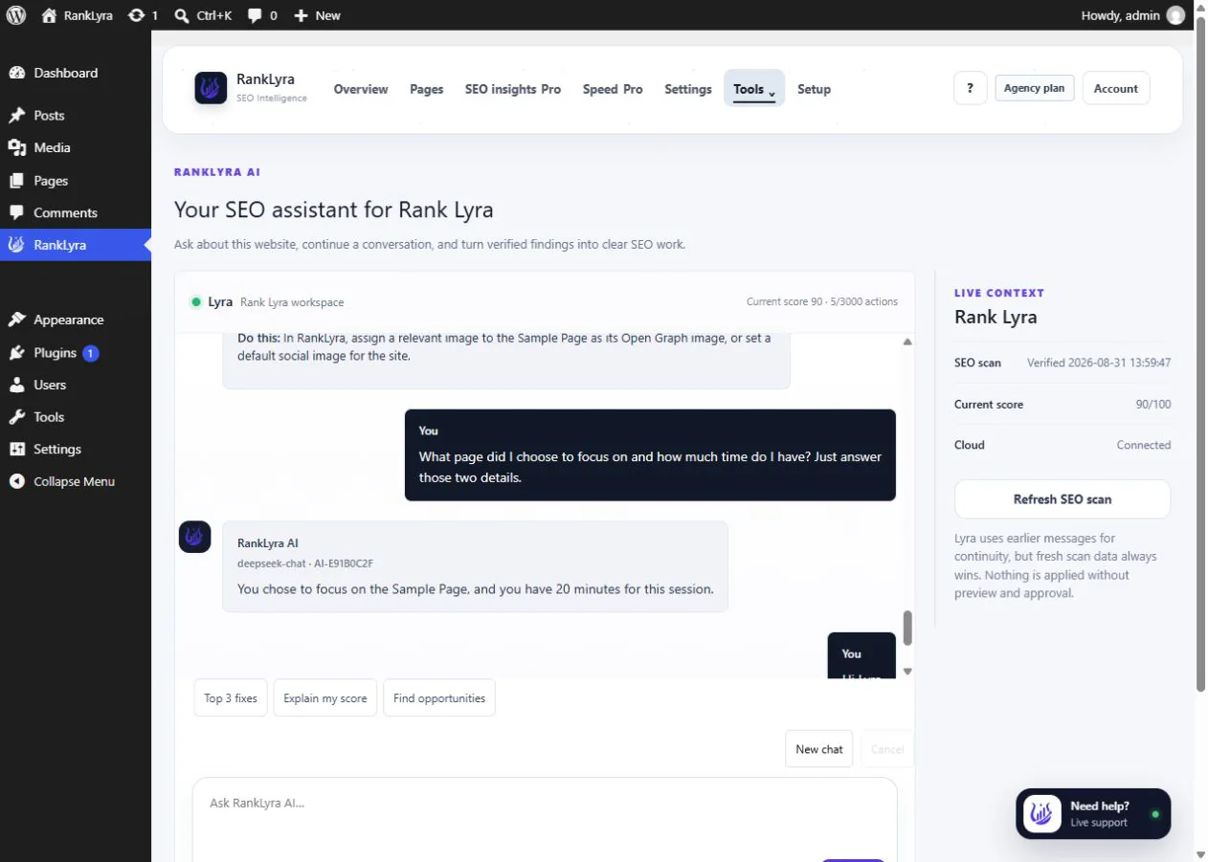Choose the Explain my score suggestion
The image size is (1208, 862).
pyautogui.click(x=325, y=698)
